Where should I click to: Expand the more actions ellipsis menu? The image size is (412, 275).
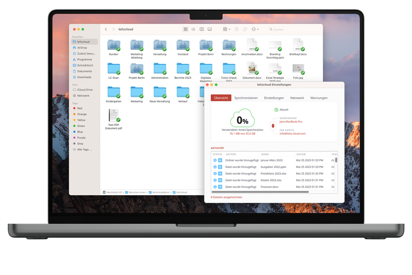(x=255, y=29)
